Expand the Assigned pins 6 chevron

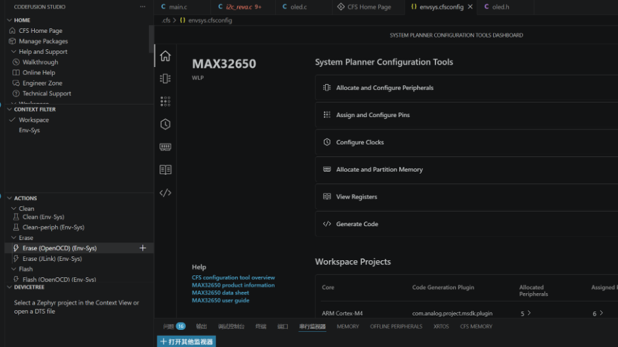[x=602, y=313]
